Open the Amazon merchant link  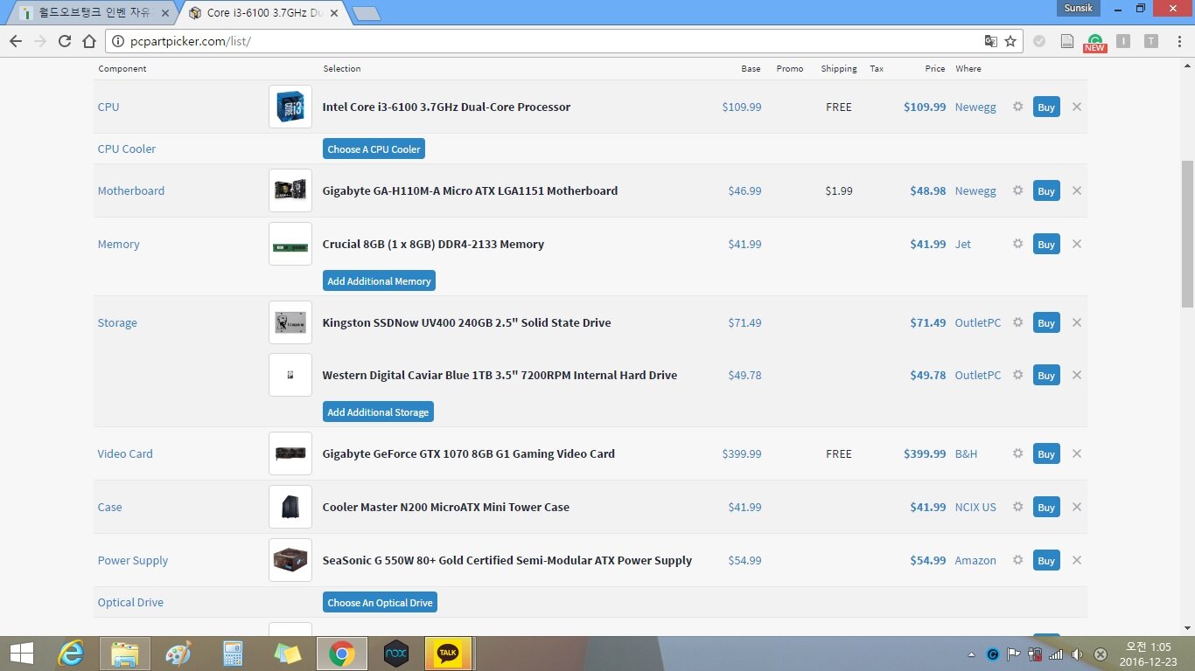975,560
